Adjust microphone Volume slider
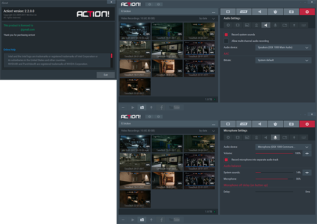The image size is (317, 224). [x=274, y=153]
